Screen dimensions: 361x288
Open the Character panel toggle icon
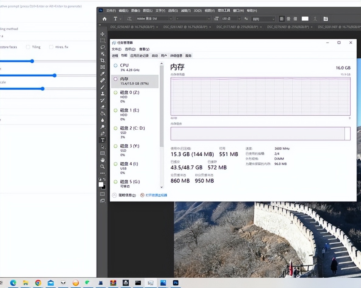point(325,19)
